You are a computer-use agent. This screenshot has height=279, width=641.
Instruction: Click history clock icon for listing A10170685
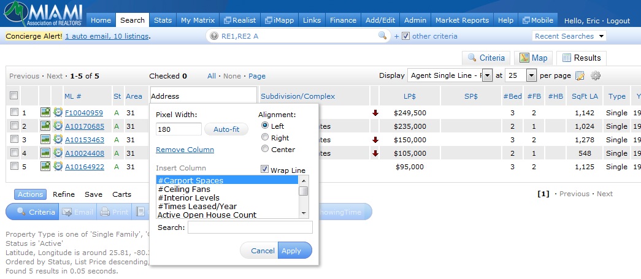pyautogui.click(x=58, y=126)
